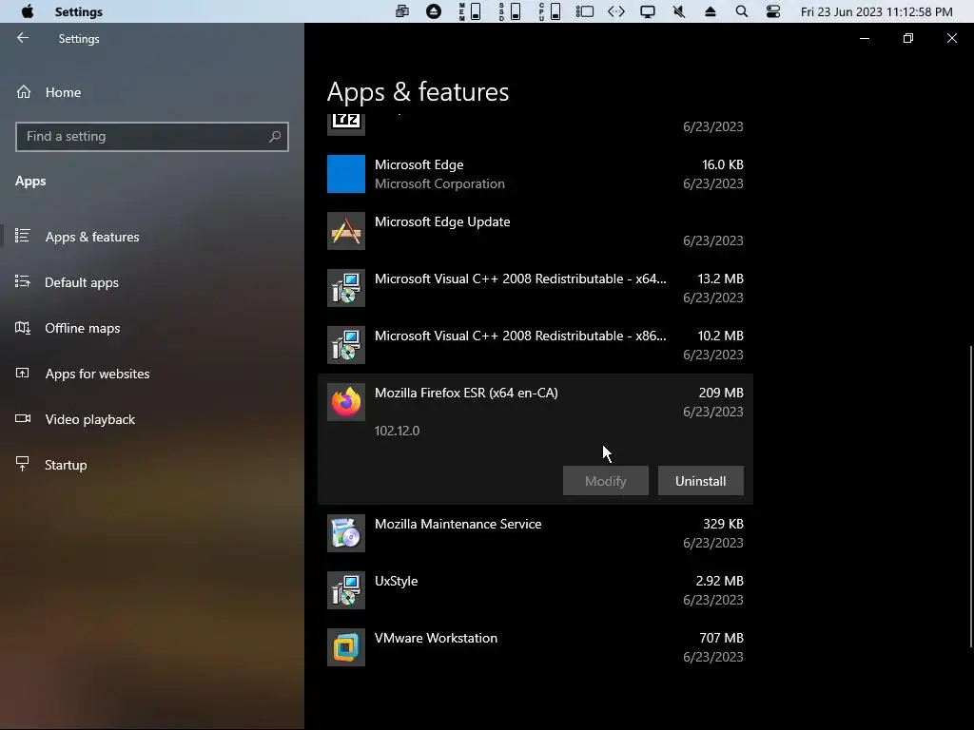Click the date and time in menu bar
Image resolution: width=974 pixels, height=730 pixels.
pos(876,11)
